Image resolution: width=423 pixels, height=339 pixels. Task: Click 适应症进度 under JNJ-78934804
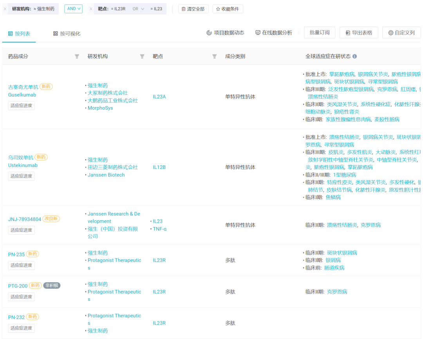coord(21,230)
